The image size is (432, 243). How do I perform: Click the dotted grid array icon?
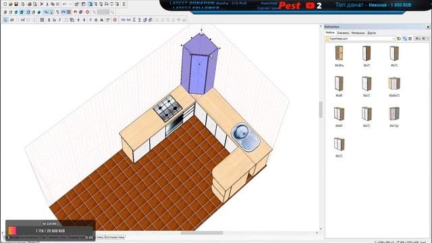point(42,20)
